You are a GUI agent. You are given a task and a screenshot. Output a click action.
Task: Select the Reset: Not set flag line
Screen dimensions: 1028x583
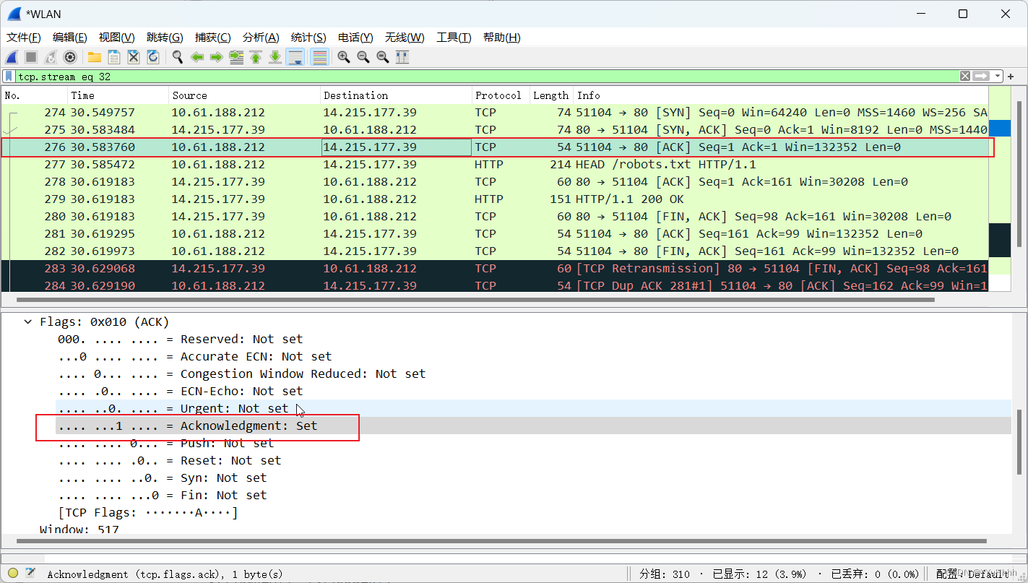tap(533, 460)
